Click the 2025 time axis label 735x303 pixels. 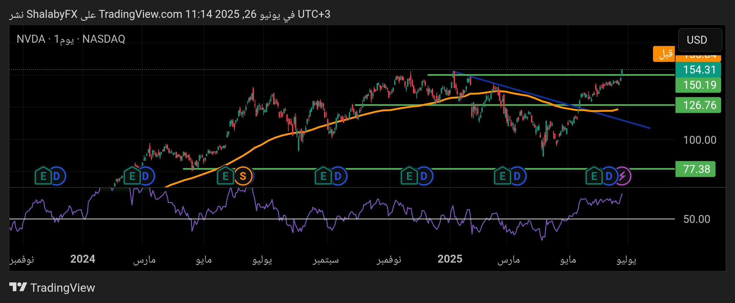[450, 259]
